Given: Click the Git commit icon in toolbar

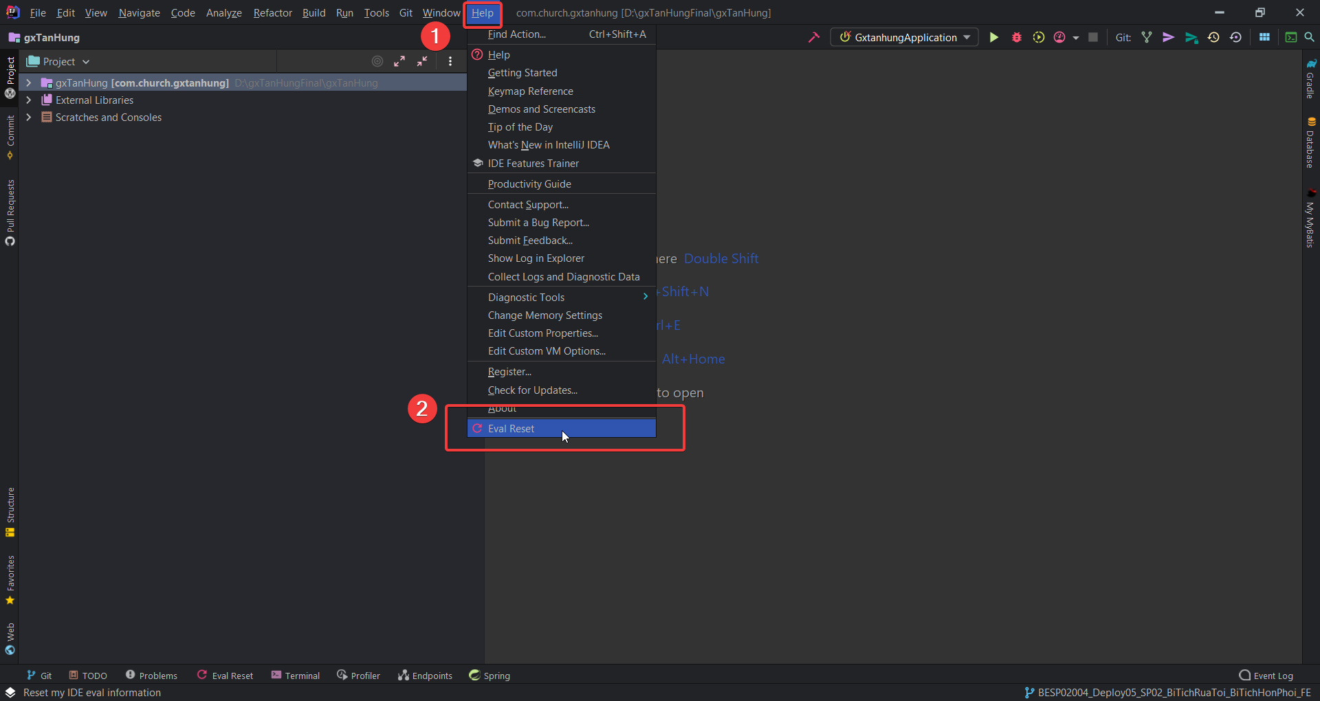Looking at the screenshot, I should coord(1169,38).
